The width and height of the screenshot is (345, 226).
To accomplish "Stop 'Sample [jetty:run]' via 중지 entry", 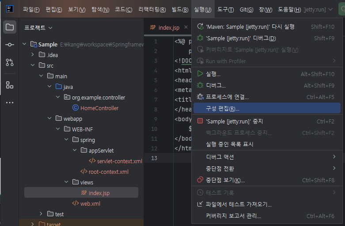I will [x=267, y=121].
